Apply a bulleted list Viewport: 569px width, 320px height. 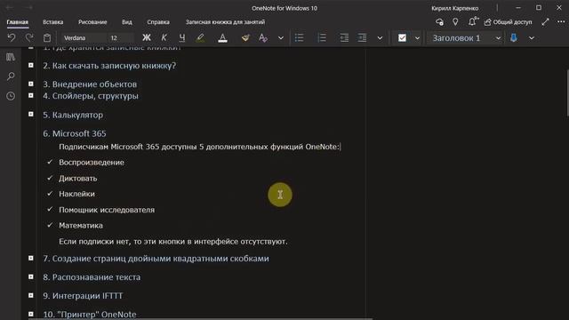coord(300,37)
